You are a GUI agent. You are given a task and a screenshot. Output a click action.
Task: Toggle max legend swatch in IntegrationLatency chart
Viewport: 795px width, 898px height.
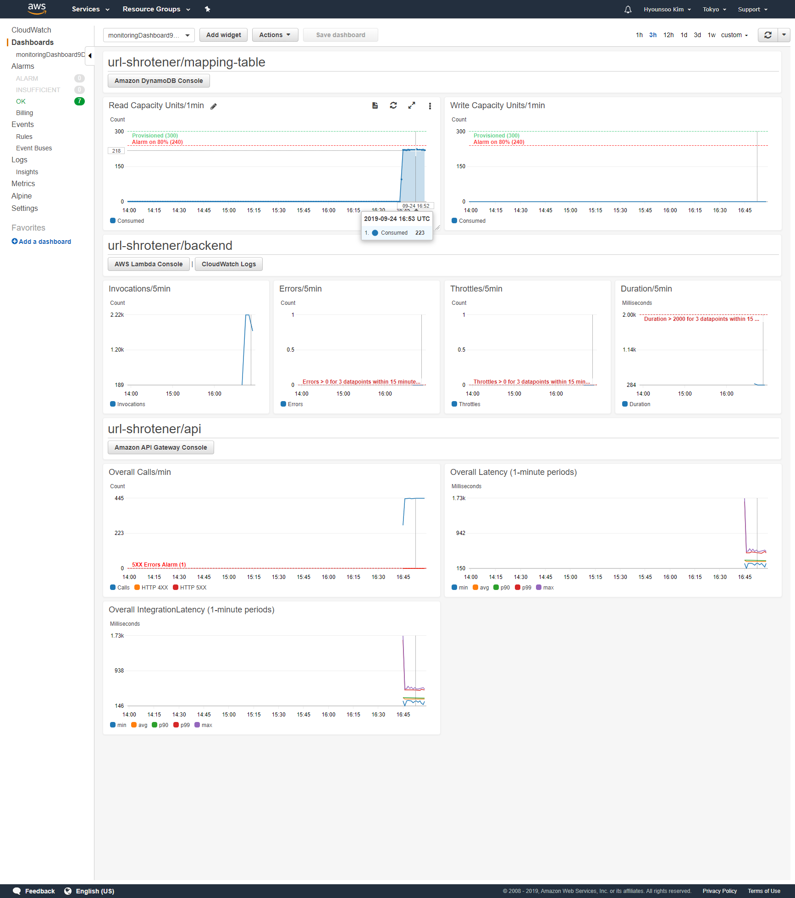(197, 725)
